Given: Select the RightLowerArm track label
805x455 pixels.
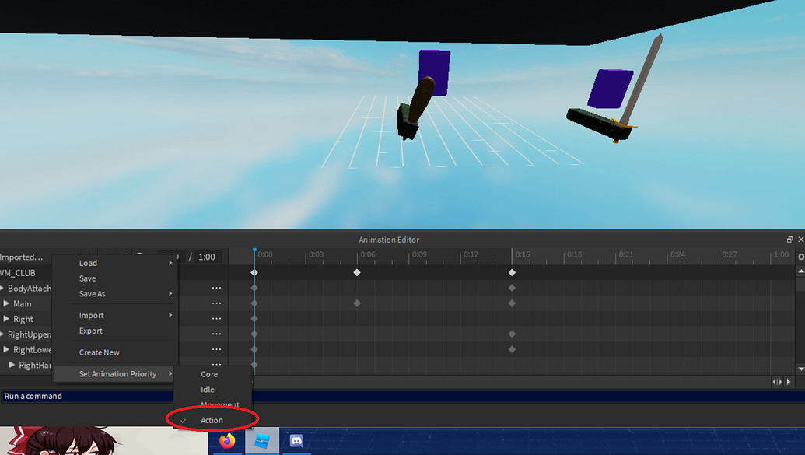Looking at the screenshot, I should pos(33,350).
